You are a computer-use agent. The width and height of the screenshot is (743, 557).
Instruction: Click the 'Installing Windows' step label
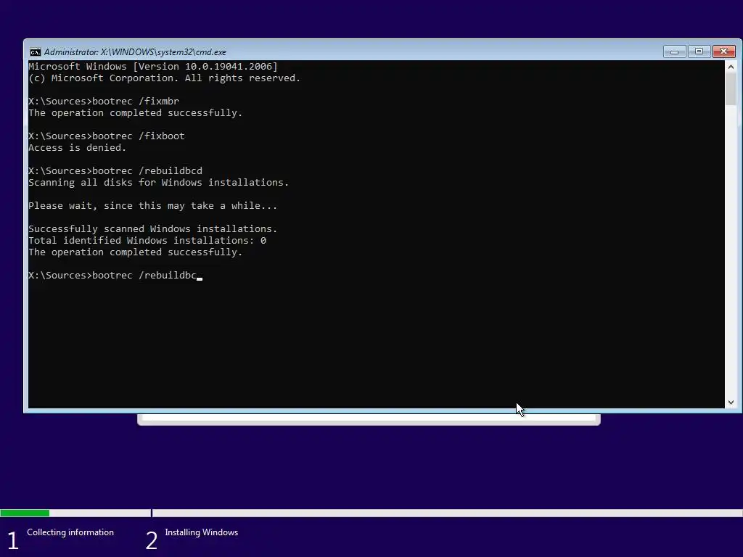click(202, 532)
